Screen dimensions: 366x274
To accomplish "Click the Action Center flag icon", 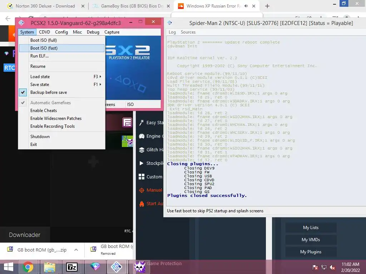I will click(315, 267).
